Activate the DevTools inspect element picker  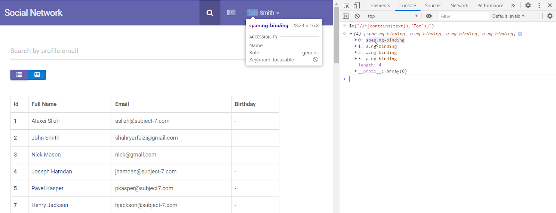[x=346, y=6]
